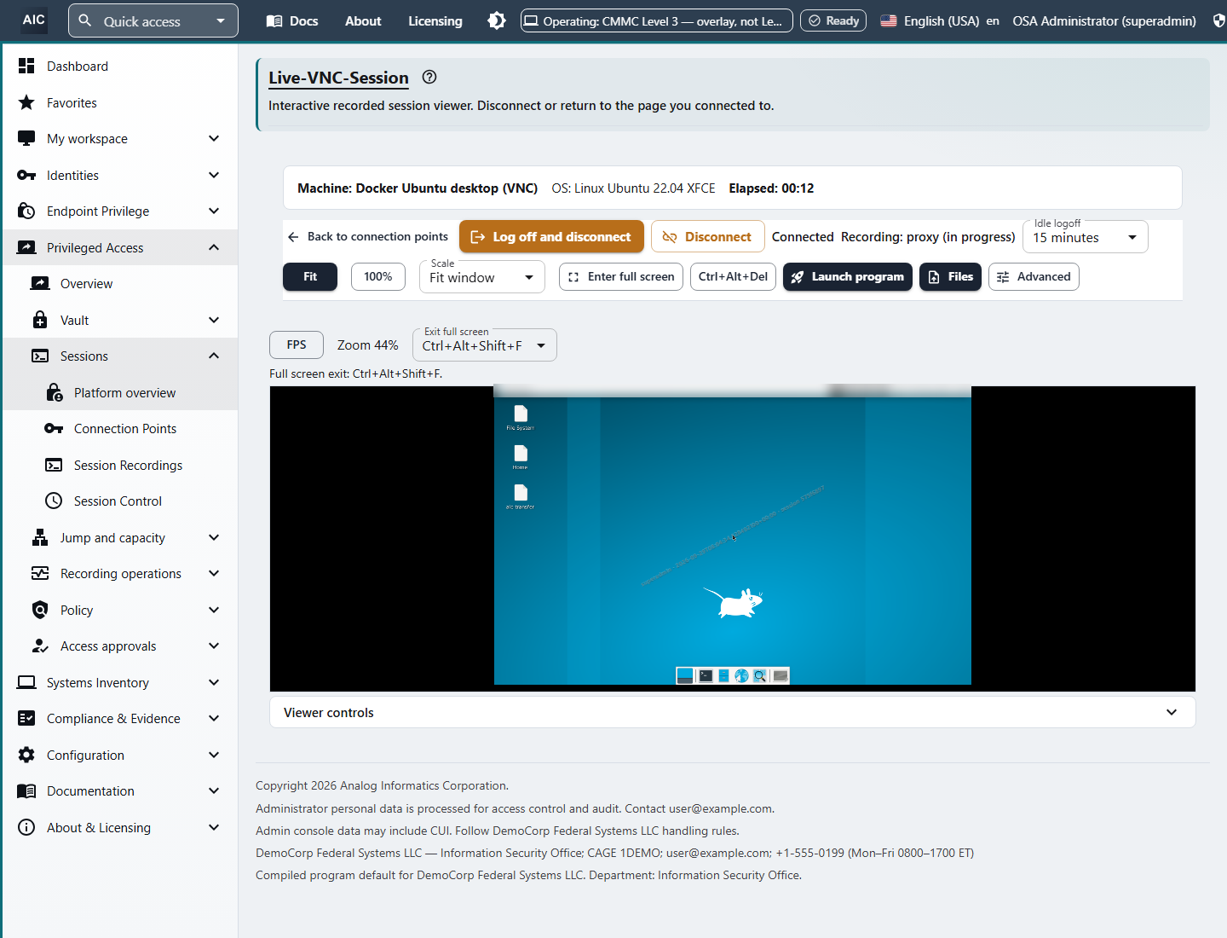Viewport: 1227px width, 938px height.
Task: Click the US flag language icon
Action: (x=889, y=20)
